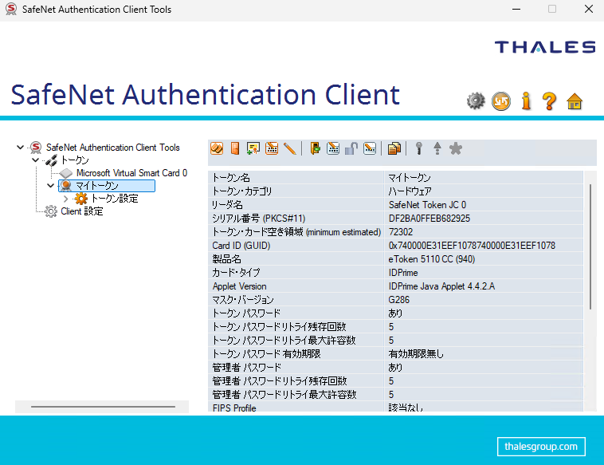Expand the トークン設定 tree node arrow

click(x=65, y=199)
